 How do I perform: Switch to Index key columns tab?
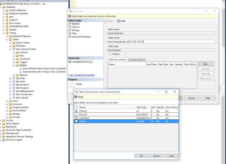(x=117, y=60)
